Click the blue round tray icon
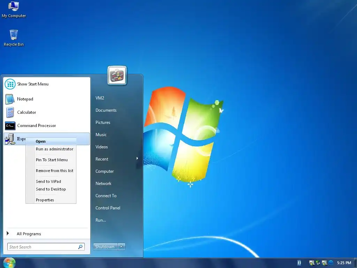Viewport: 357px width, 268px height. click(331, 263)
